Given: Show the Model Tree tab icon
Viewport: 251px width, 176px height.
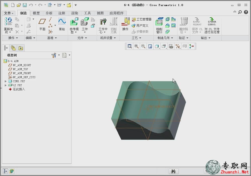Looking at the screenshot, I should tap(6, 48).
